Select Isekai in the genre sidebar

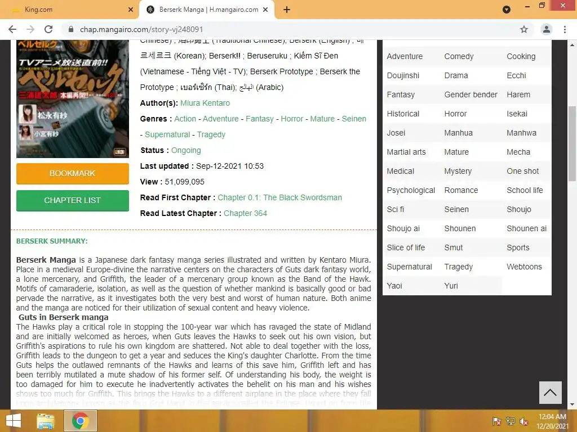517,114
